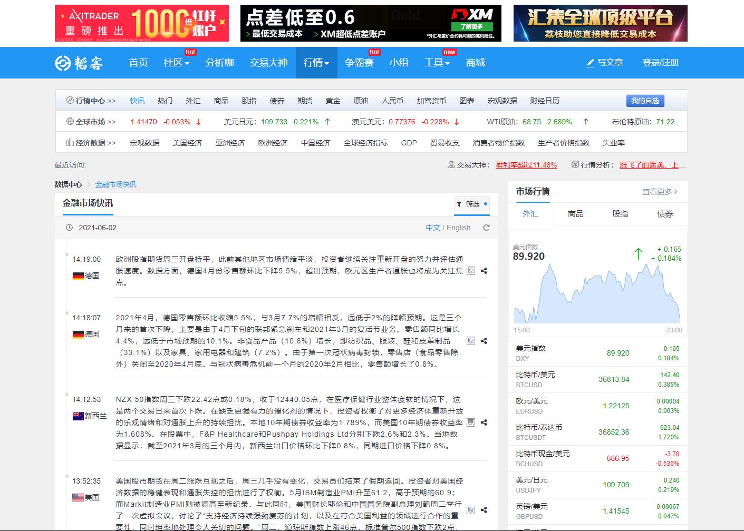Expand the 工具 dropdown menu
The height and width of the screenshot is (531, 744).
(437, 63)
